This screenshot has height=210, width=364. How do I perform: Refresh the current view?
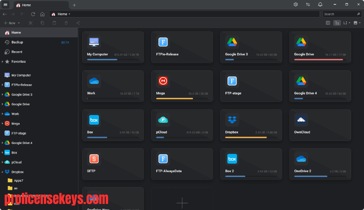pos(33,14)
